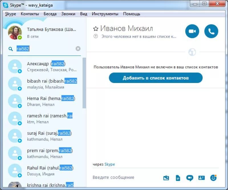The height and width of the screenshot is (190, 228).
Task: Maximize the Skype window
Action: 204,4
